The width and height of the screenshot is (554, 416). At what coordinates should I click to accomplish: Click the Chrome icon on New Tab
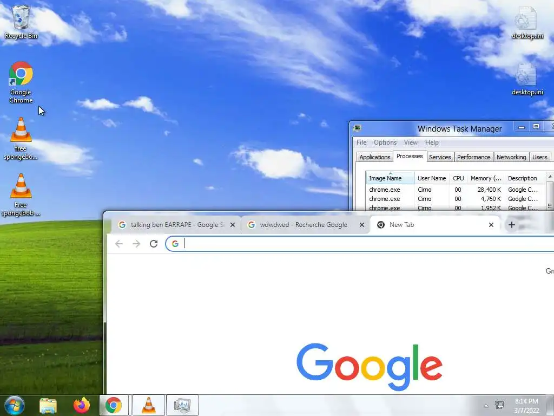pos(380,225)
